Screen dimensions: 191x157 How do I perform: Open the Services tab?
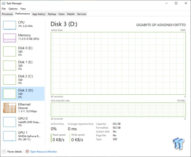pos(81,14)
